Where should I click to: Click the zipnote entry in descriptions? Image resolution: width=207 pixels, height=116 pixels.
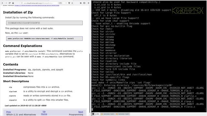tap(12, 96)
